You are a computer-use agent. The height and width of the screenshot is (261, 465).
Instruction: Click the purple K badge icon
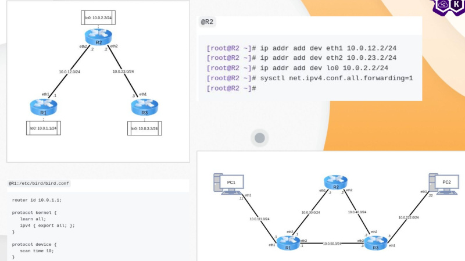pos(458,5)
